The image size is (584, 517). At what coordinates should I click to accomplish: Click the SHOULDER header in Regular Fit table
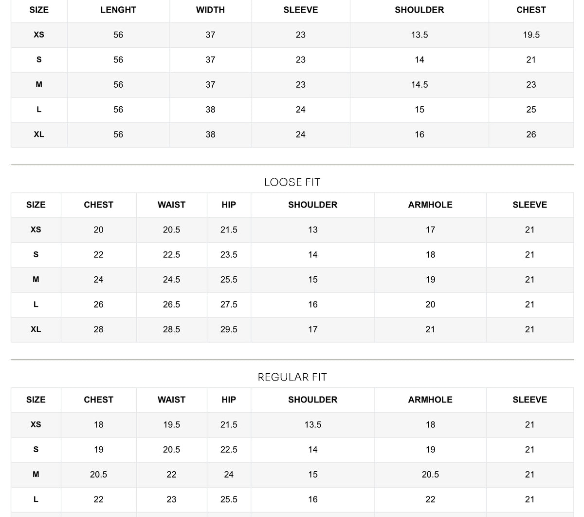[312, 400]
